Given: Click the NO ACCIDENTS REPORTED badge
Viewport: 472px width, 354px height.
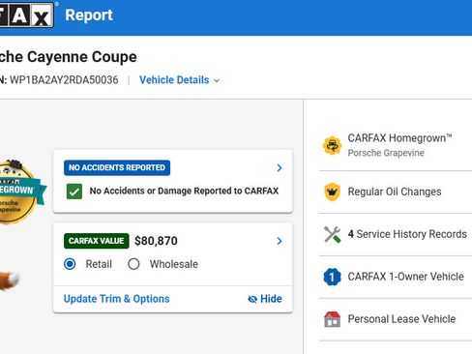Looking at the screenshot, I should click(117, 167).
